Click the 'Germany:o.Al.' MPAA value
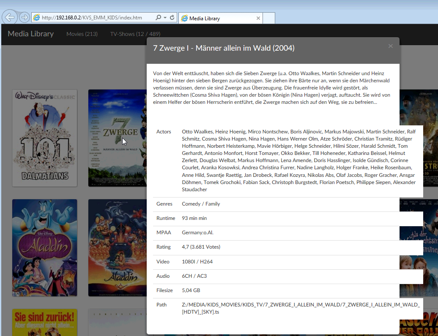The height and width of the screenshot is (336, 438). pos(198,233)
